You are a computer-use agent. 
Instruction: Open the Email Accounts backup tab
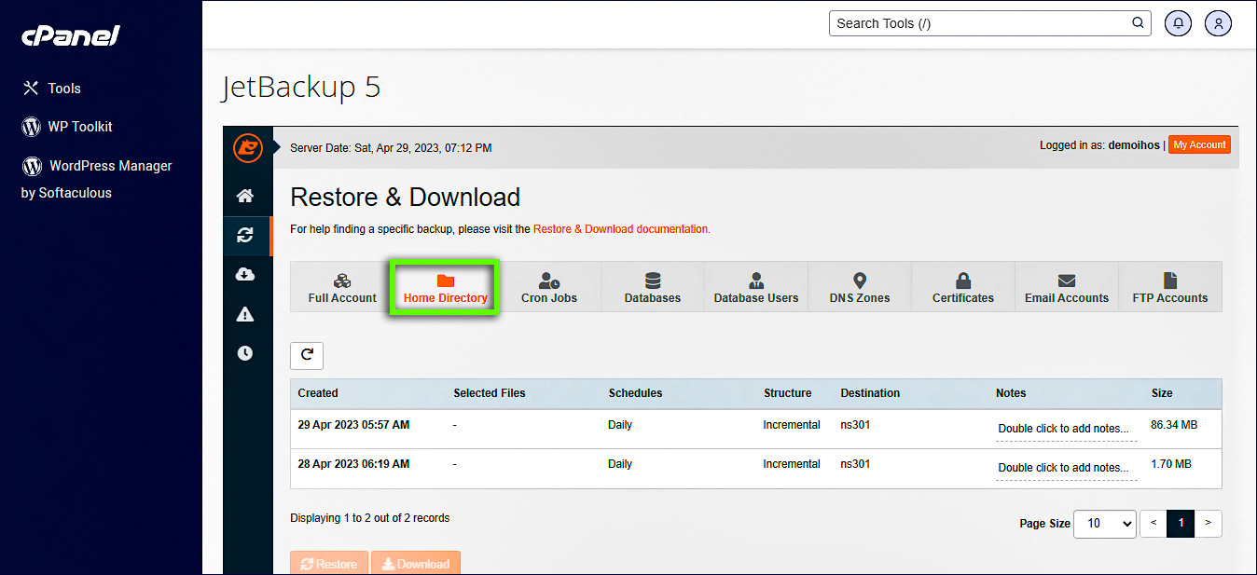click(x=1066, y=287)
